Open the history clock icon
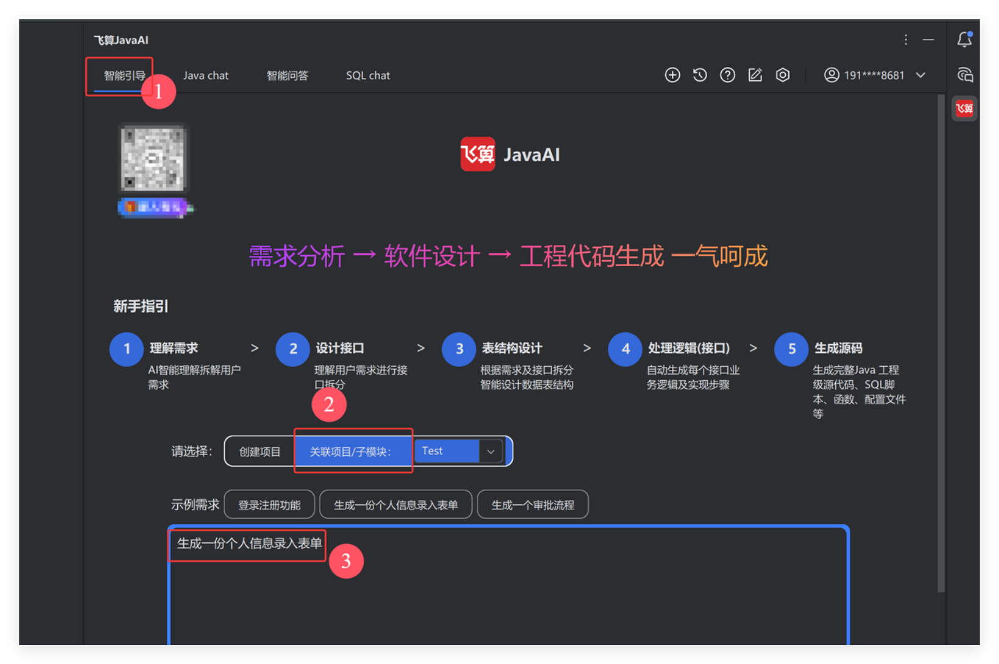The width and height of the screenshot is (999, 664). coord(700,75)
